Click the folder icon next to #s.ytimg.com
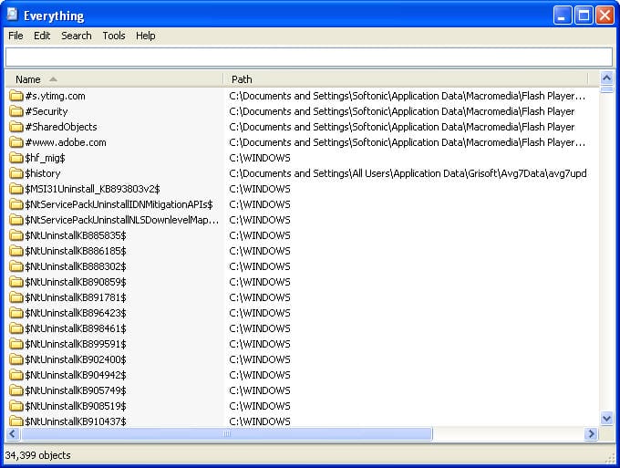 pos(16,96)
